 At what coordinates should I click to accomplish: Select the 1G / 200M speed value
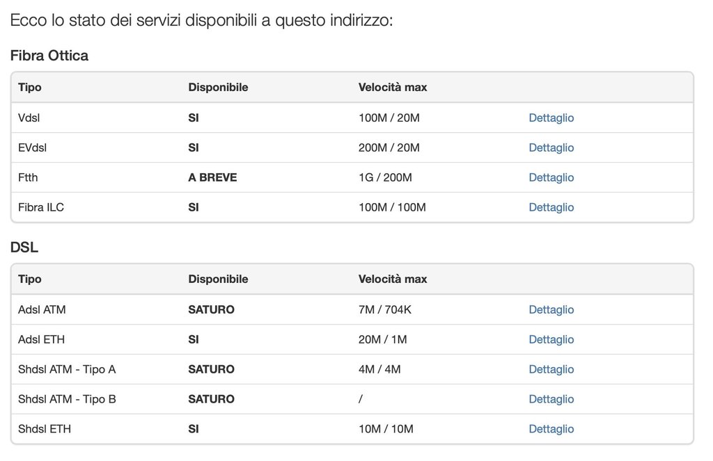[385, 177]
